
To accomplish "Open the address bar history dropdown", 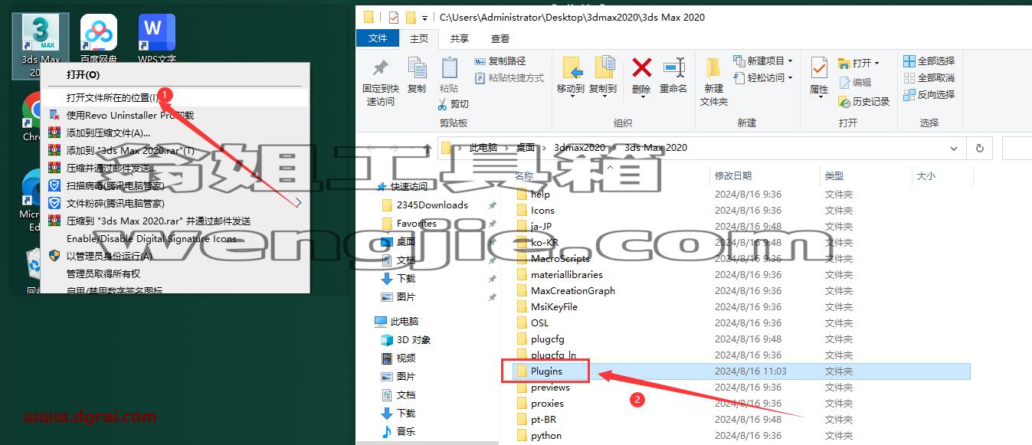I will coord(953,148).
